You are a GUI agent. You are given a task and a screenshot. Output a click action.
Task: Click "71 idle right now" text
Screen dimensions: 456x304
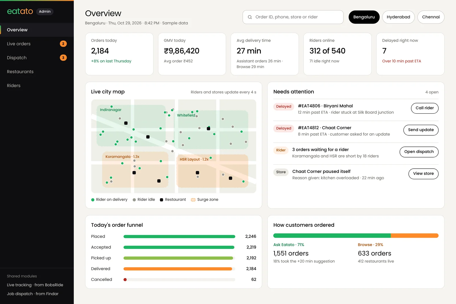(x=324, y=61)
